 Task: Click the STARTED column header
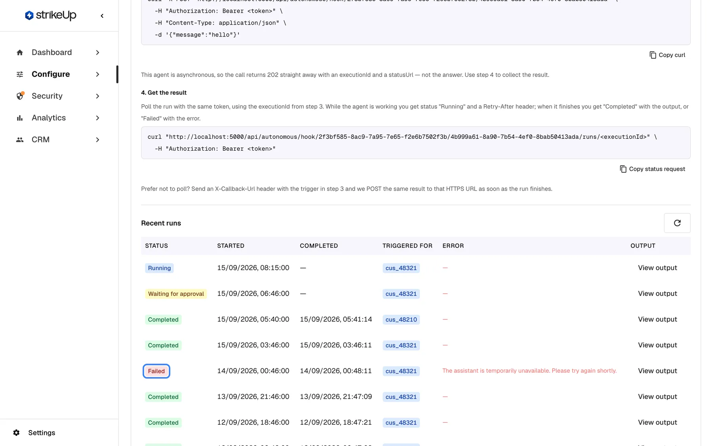231,246
